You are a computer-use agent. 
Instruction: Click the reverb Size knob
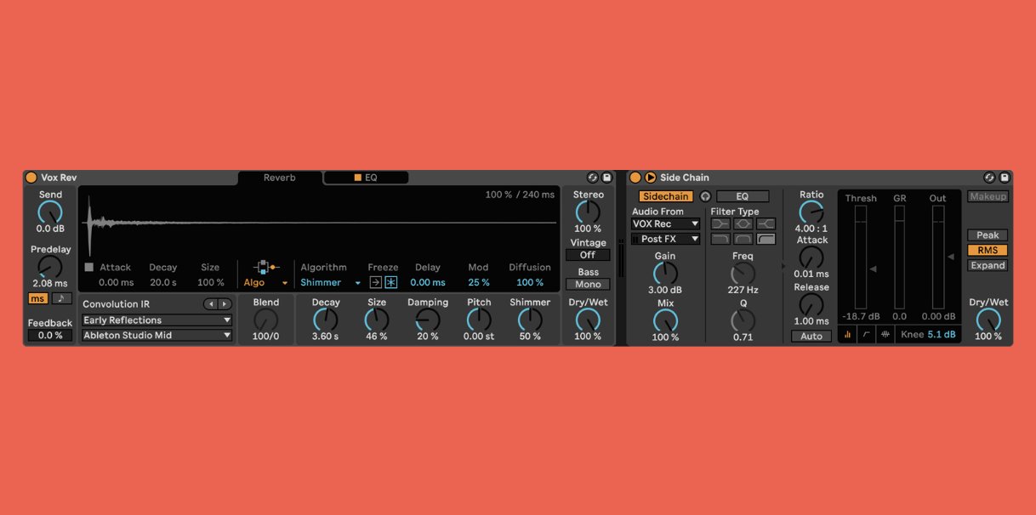tap(377, 320)
